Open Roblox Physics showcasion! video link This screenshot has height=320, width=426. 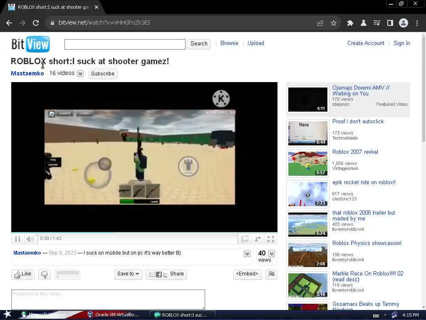(367, 243)
